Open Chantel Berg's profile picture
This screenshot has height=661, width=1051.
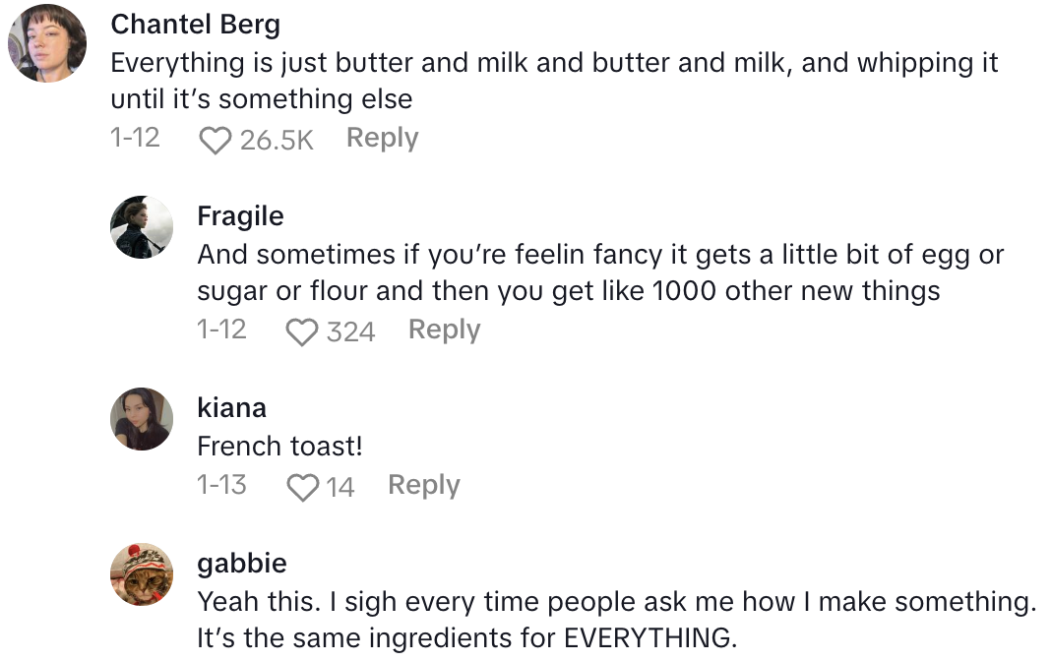(47, 43)
